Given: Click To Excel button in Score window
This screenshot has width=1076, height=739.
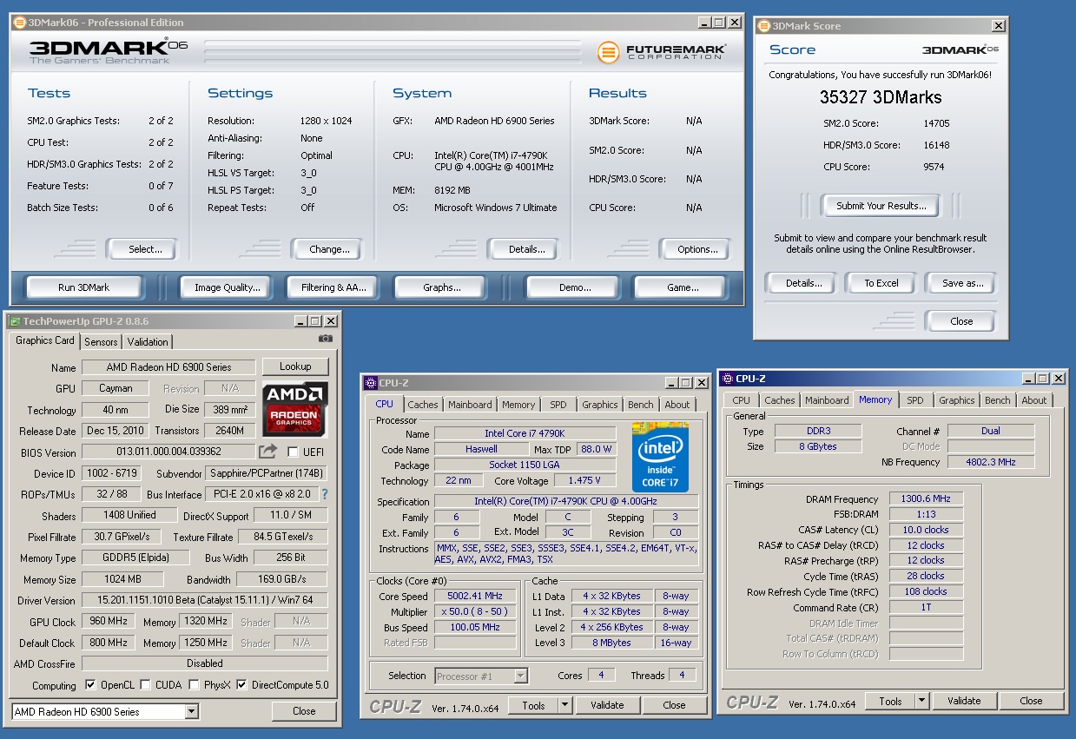Looking at the screenshot, I should click(881, 283).
